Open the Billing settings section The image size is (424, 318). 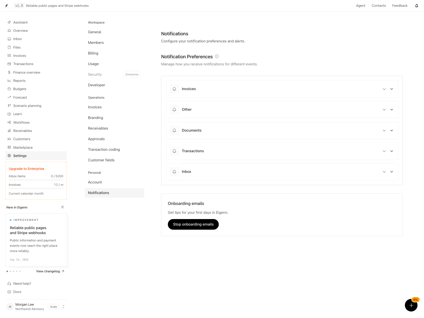click(115, 53)
